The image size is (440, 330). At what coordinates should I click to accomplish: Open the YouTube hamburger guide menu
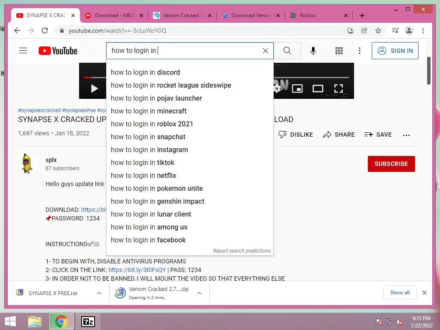tap(23, 51)
